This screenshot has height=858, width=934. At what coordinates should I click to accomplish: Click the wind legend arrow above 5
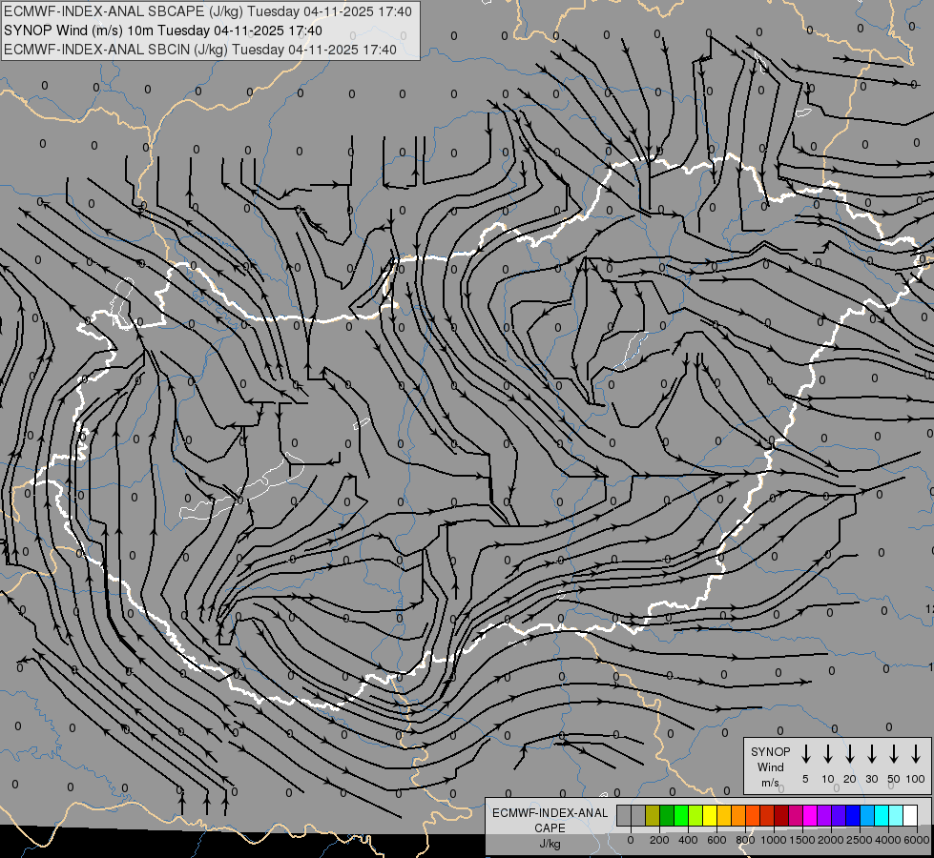click(806, 754)
